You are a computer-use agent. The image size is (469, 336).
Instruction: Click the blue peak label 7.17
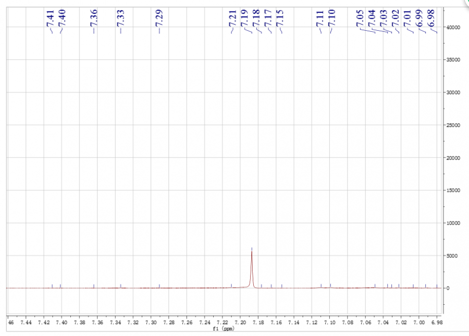tap(268, 19)
